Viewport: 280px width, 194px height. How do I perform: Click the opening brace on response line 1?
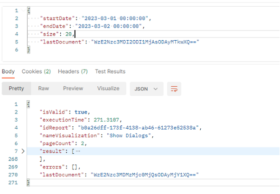[x=28, y=104]
